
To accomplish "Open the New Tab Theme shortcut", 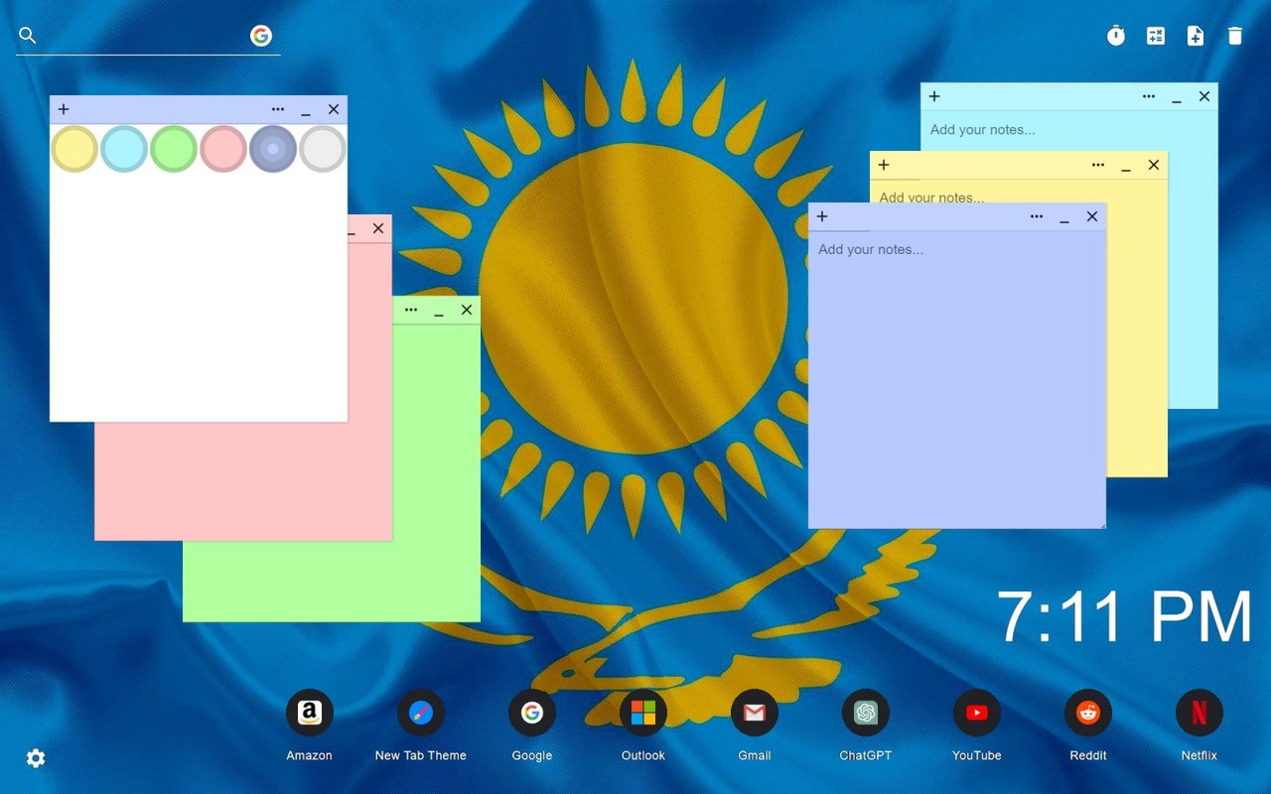I will click(x=421, y=713).
